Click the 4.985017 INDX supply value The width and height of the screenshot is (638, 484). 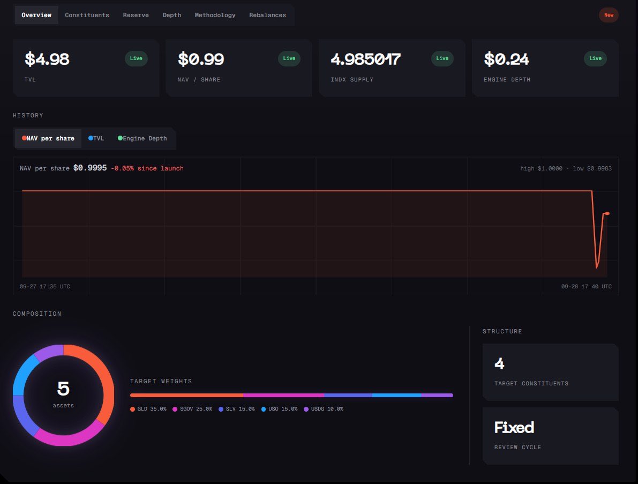(x=366, y=59)
